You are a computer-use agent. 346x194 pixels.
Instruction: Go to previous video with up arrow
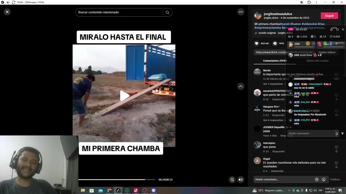[x=241, y=86]
